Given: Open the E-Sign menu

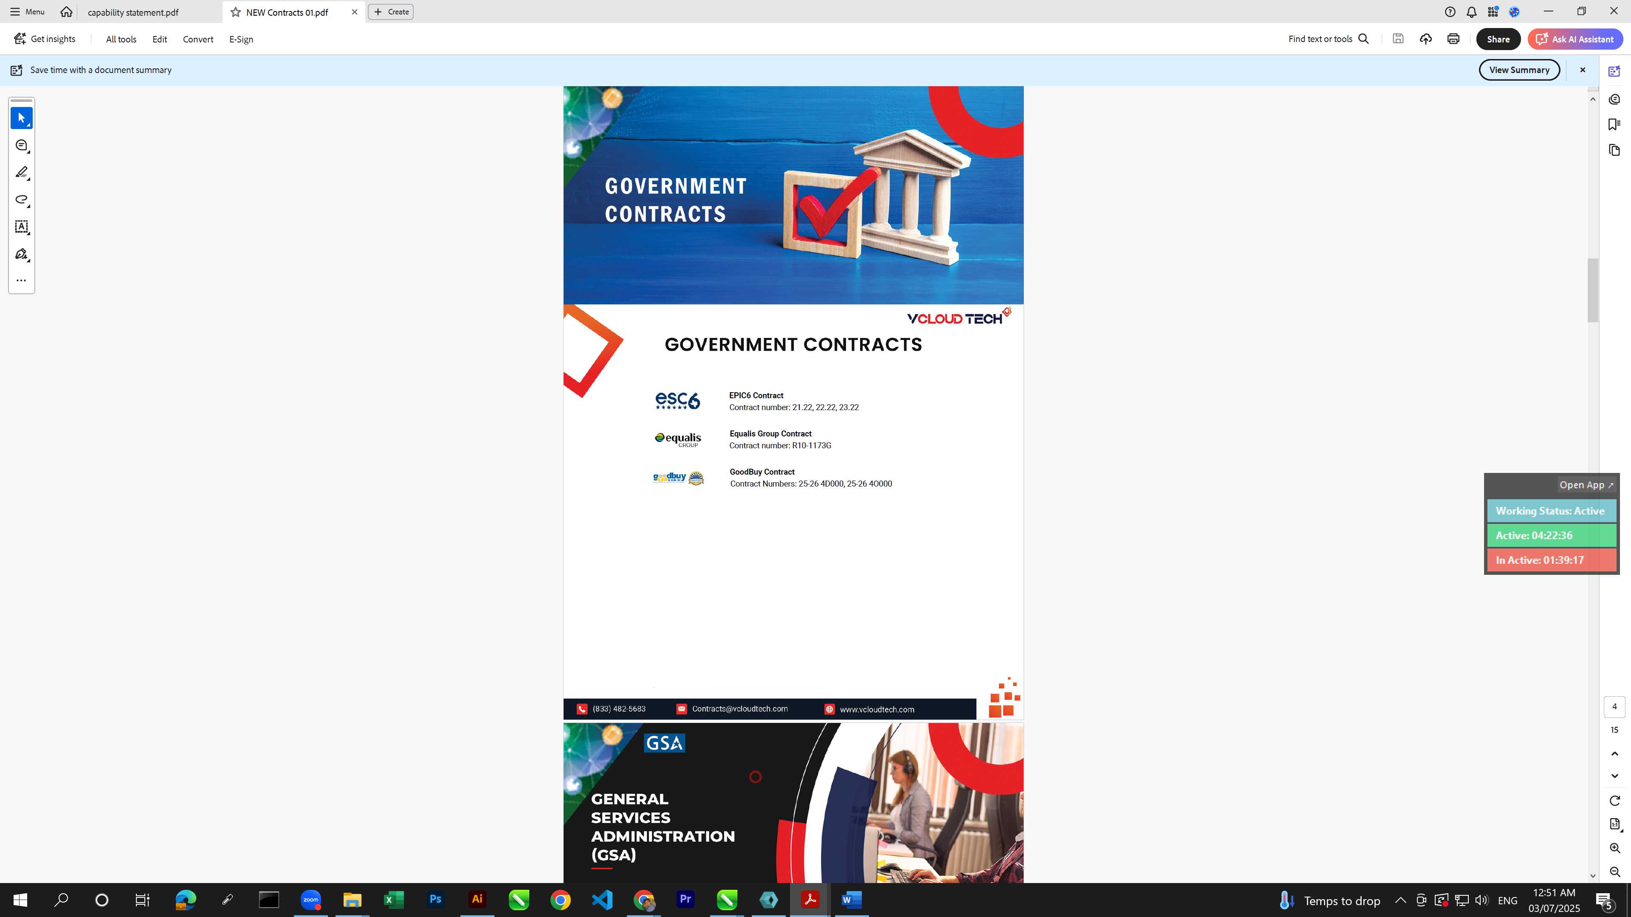Looking at the screenshot, I should [241, 39].
